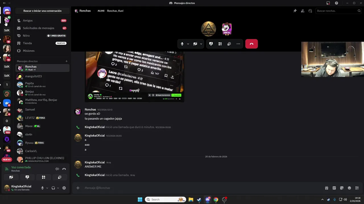Disconnect from voice in Voz conectada panel
The height and width of the screenshot is (204, 364).
(64, 169)
